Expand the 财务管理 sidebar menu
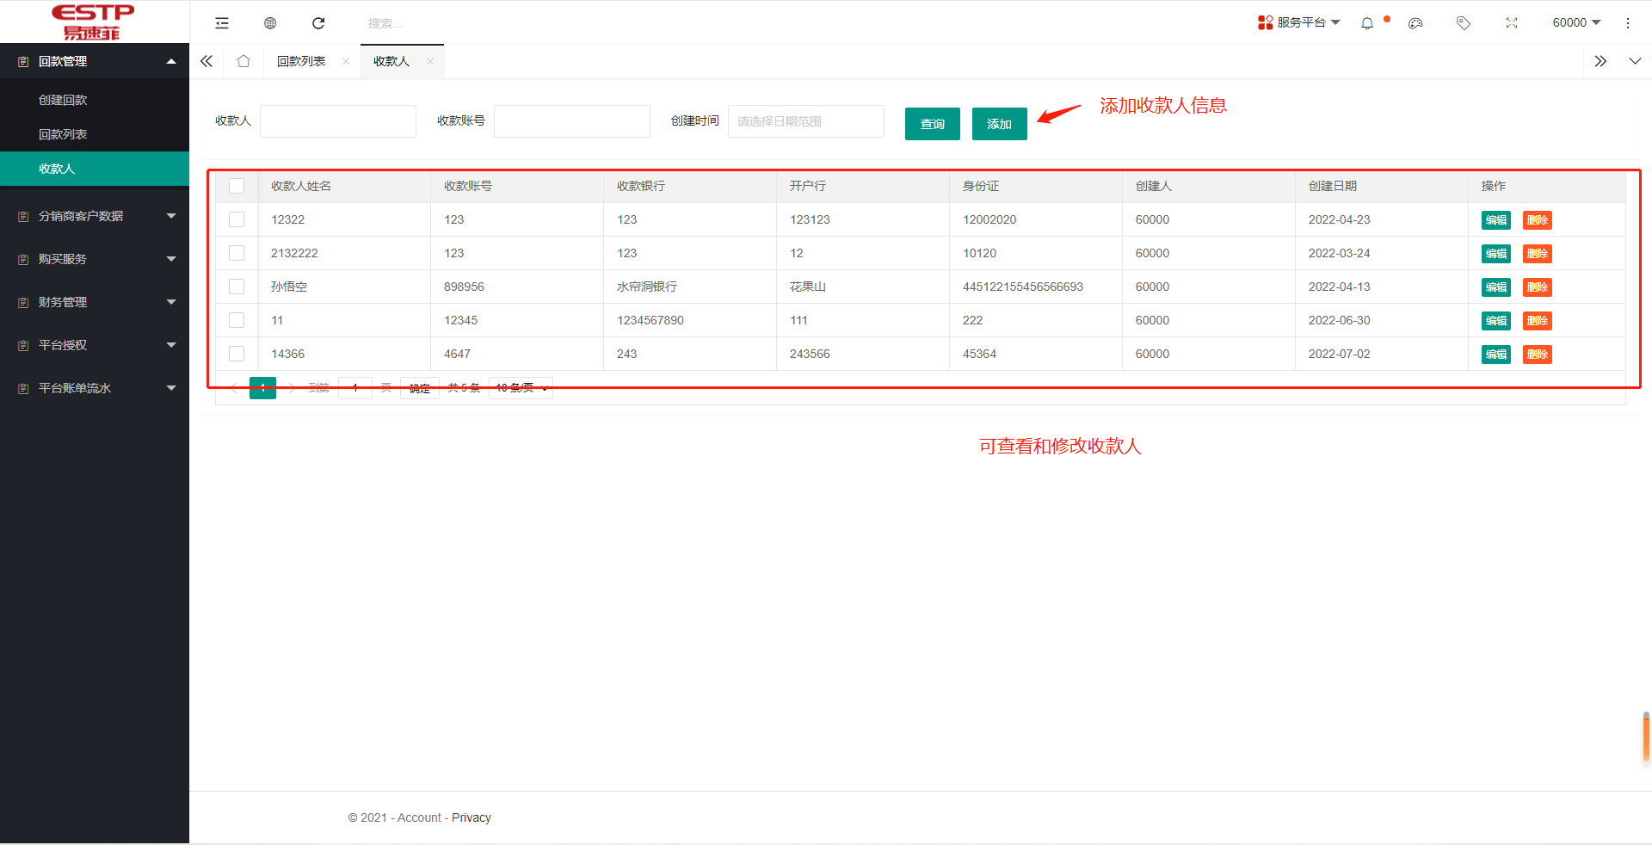 pos(95,302)
